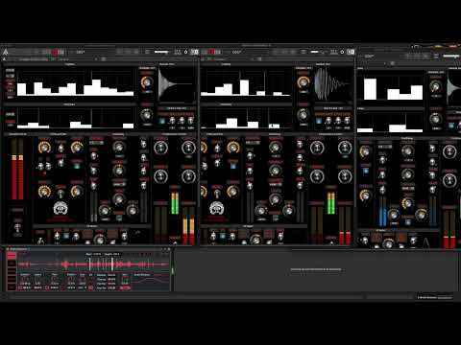The height and width of the screenshot is (345, 461).
Task: Click the envelope curve graph in sampler panel
Action: click(x=151, y=282)
